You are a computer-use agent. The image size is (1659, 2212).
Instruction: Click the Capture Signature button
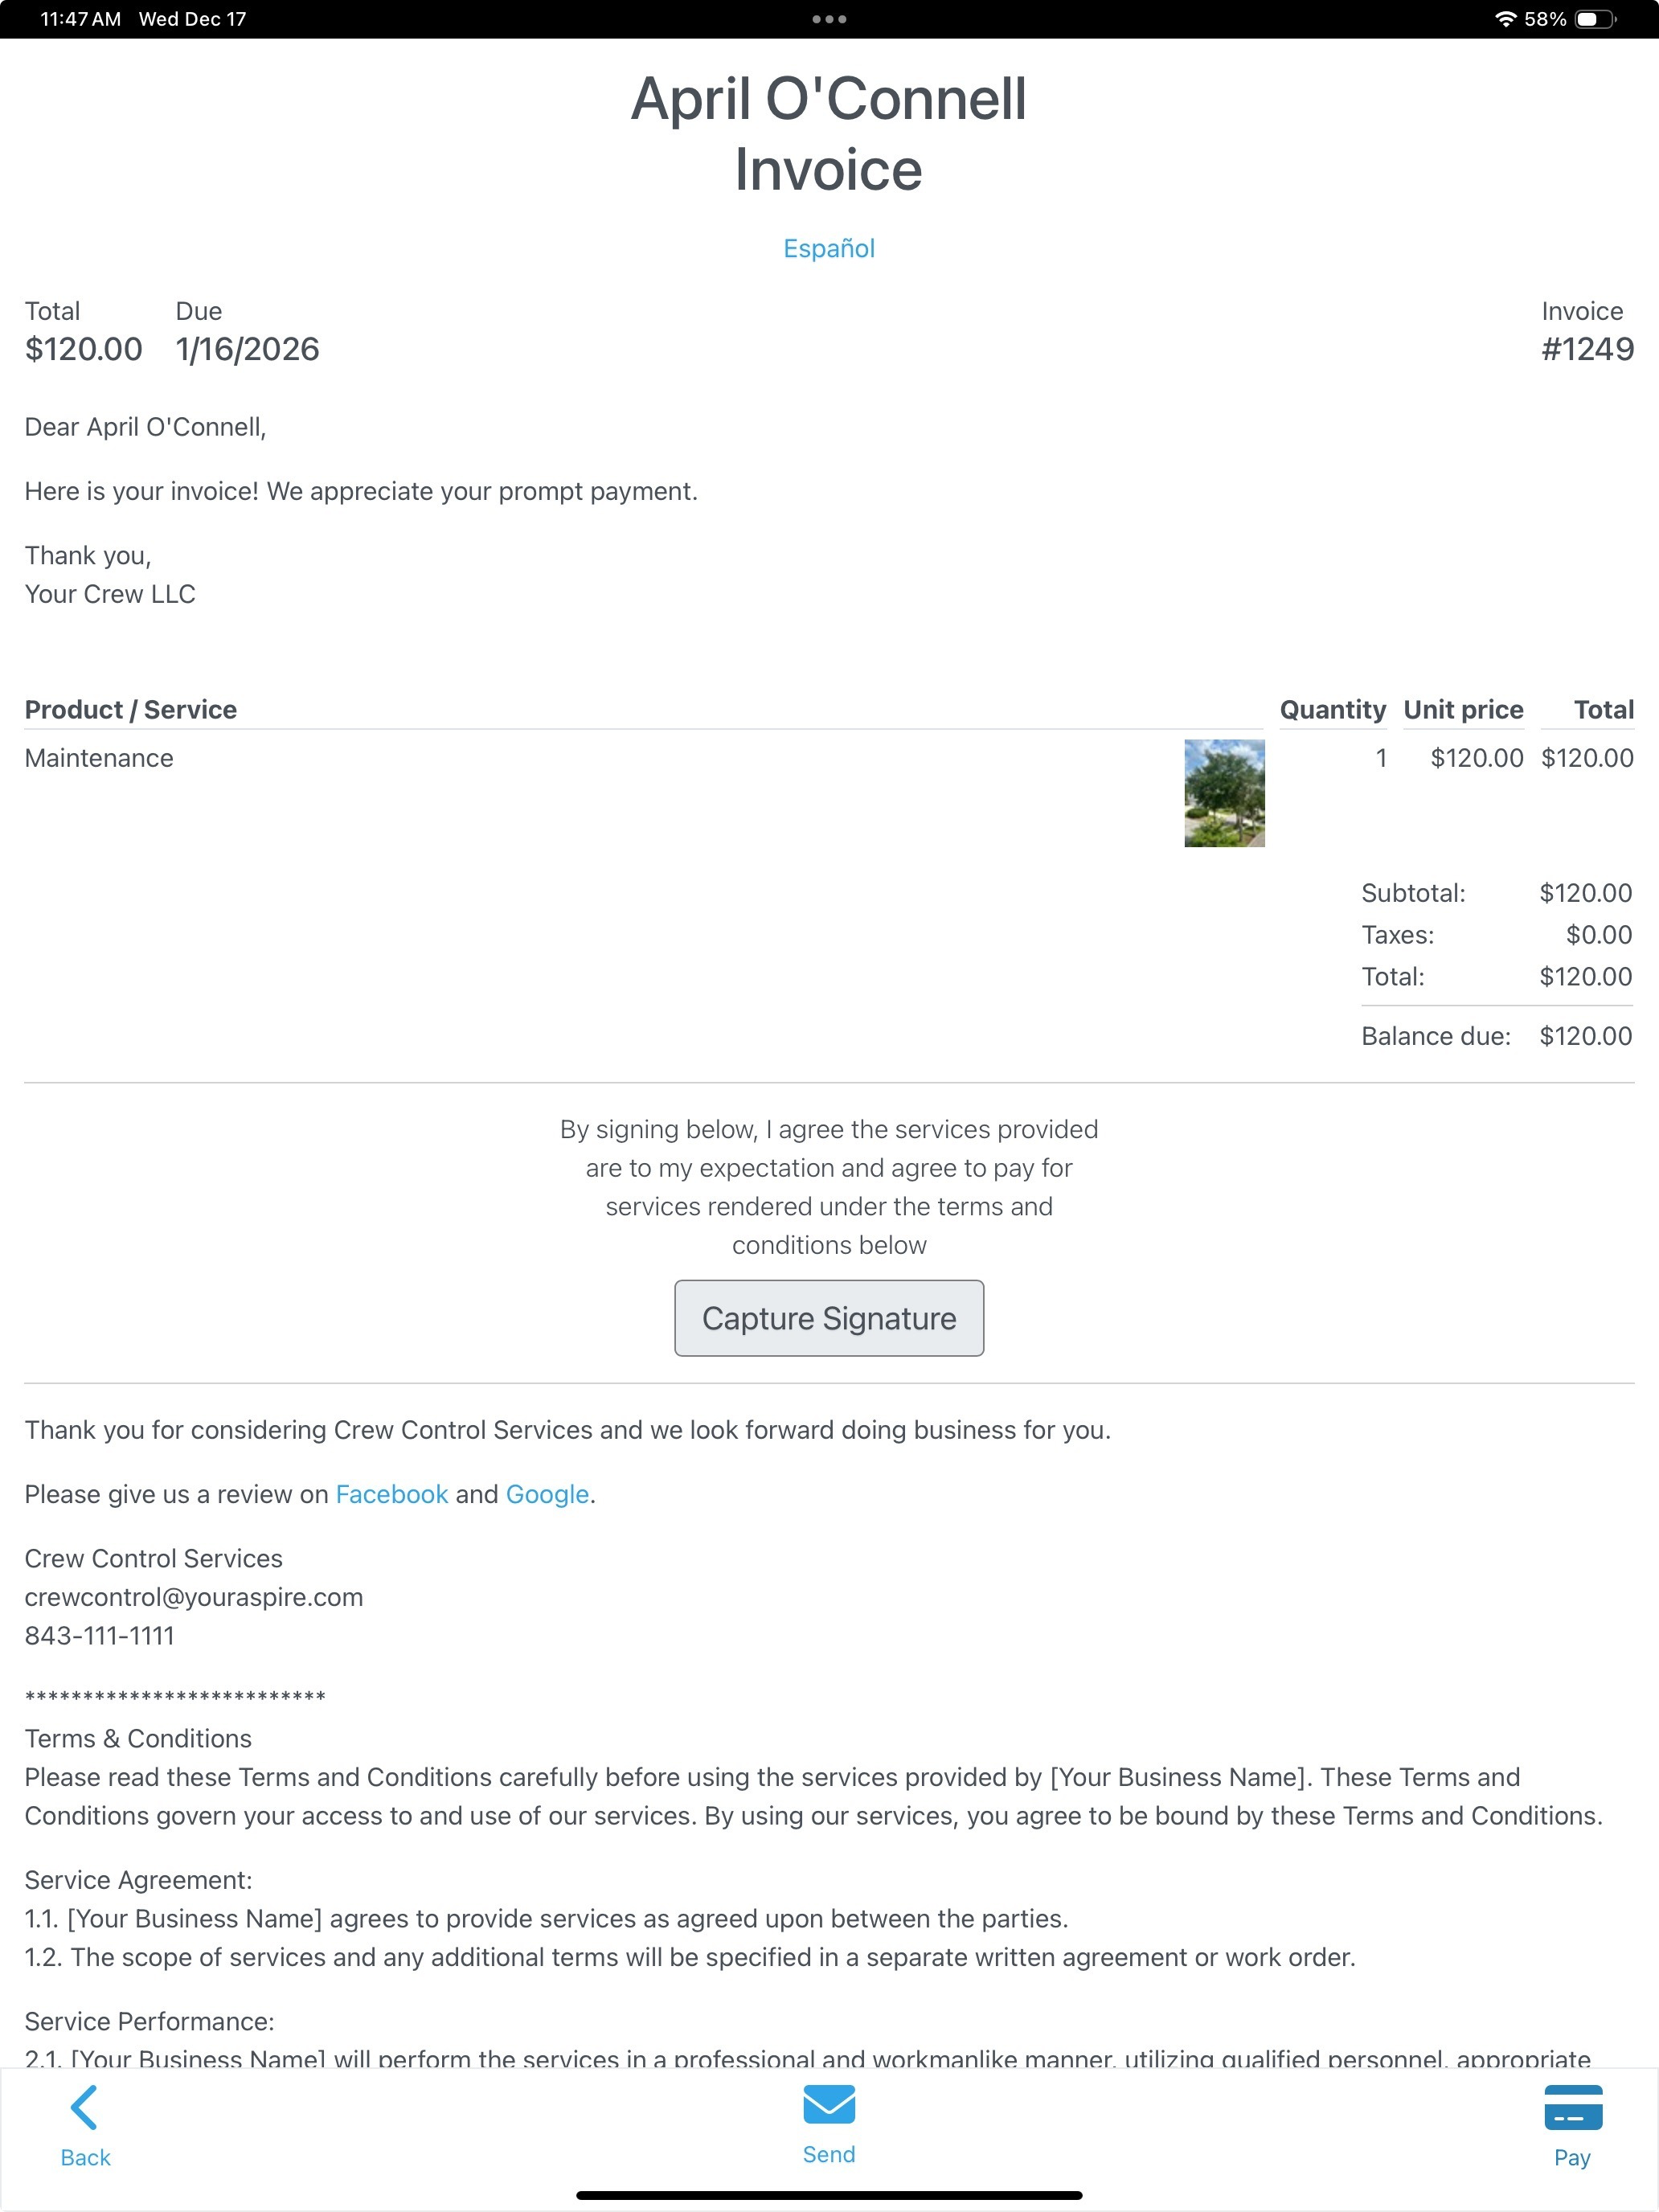[829, 1318]
